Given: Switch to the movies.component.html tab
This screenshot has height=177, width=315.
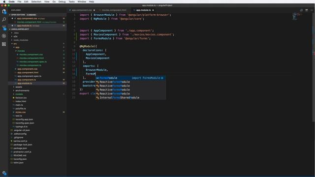Looking at the screenshot, I should pyautogui.click(x=114, y=10).
